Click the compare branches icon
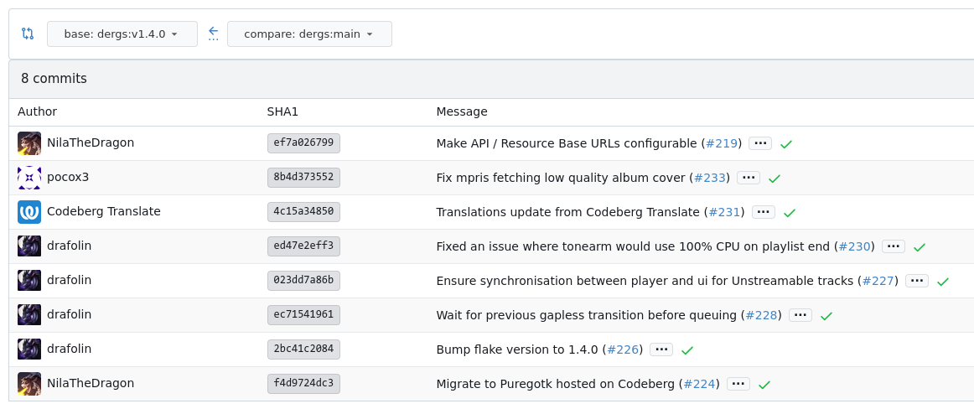The height and width of the screenshot is (409, 974). point(28,34)
